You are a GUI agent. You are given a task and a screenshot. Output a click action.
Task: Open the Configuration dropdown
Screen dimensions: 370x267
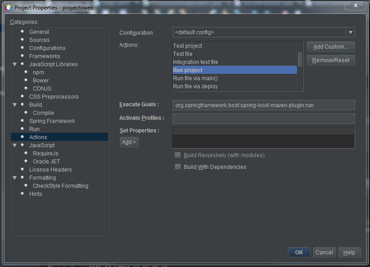pos(351,32)
